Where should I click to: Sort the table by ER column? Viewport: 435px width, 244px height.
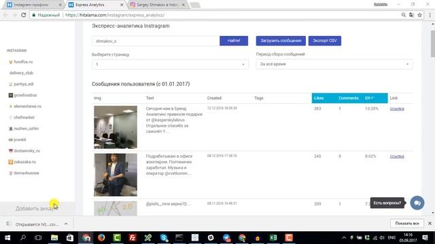coord(369,98)
